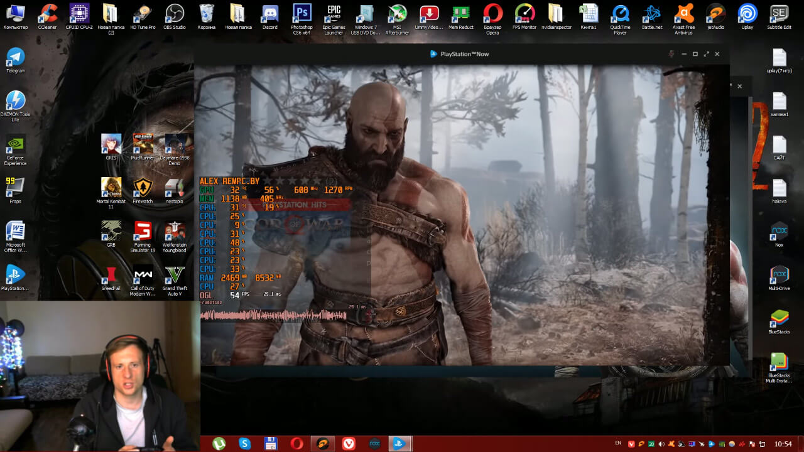804x452 pixels.
Task: Launch Farming Simulator 19 shortcut
Action: coord(143,237)
